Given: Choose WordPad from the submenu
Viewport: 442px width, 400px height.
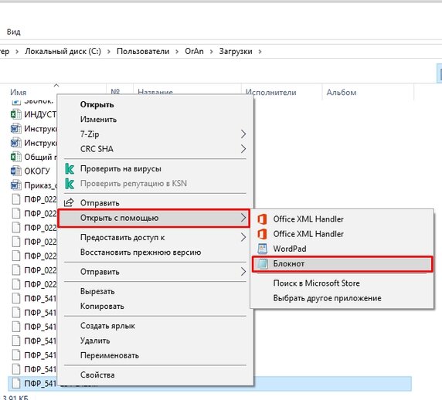Looking at the screenshot, I should [290, 249].
